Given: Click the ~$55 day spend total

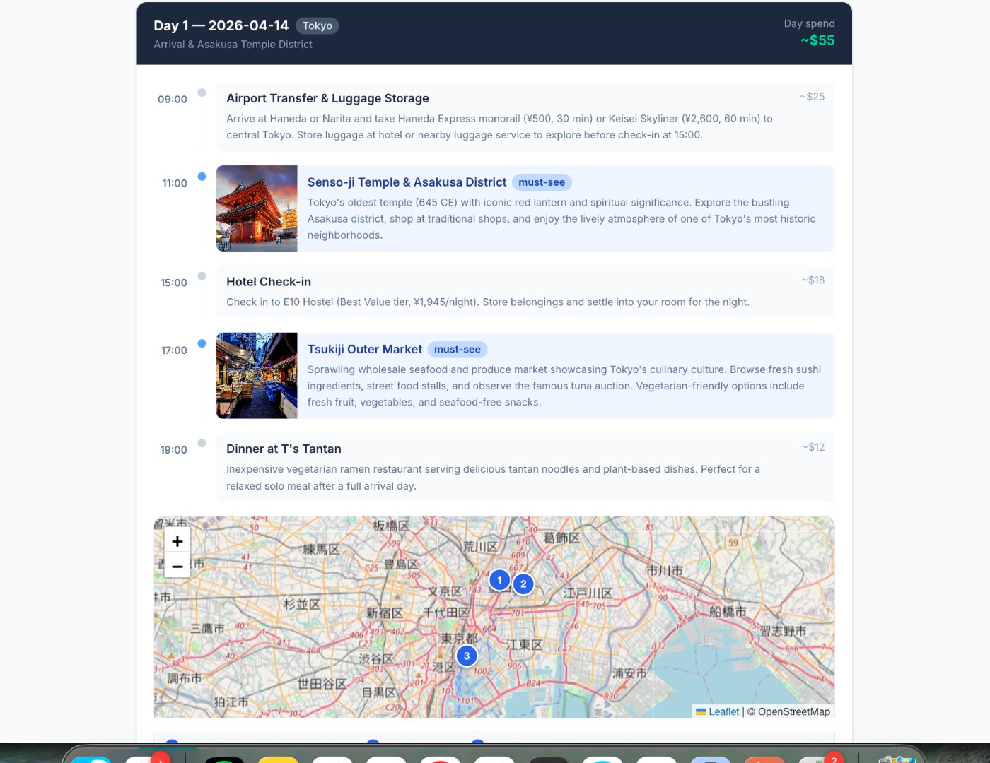Looking at the screenshot, I should click(x=817, y=40).
